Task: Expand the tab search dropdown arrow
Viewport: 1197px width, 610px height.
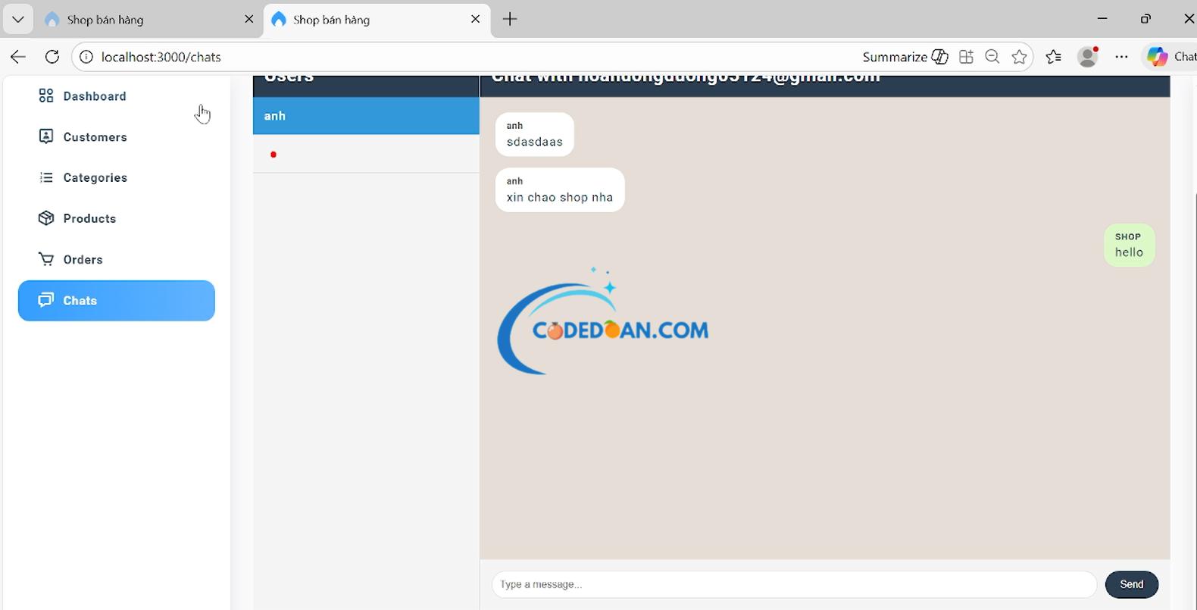Action: coord(17,19)
